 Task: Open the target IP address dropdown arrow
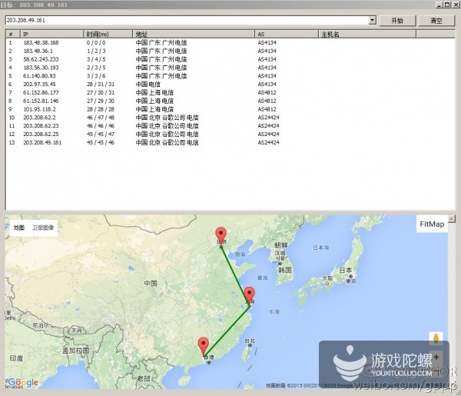point(372,20)
